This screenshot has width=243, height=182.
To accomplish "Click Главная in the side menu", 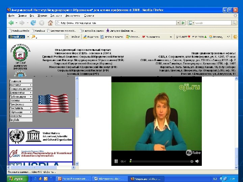I will [x=21, y=81].
